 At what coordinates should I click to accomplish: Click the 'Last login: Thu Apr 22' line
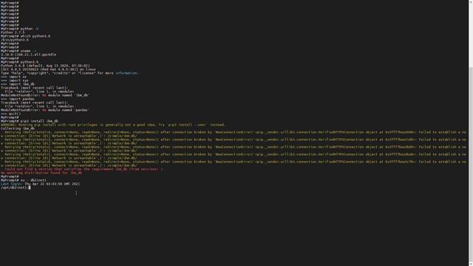[x=40, y=184]
